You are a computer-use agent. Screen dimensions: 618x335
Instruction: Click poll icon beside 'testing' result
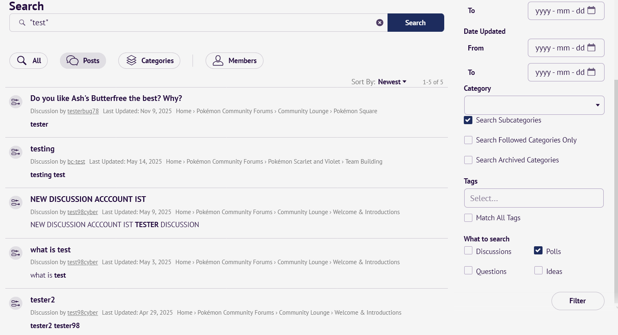pos(16,152)
